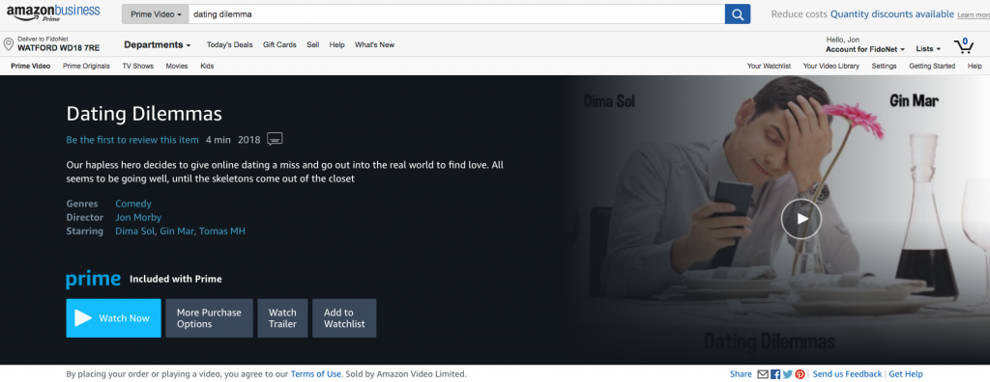Click the magnifier search button
This screenshot has height=382, width=990.
[738, 14]
